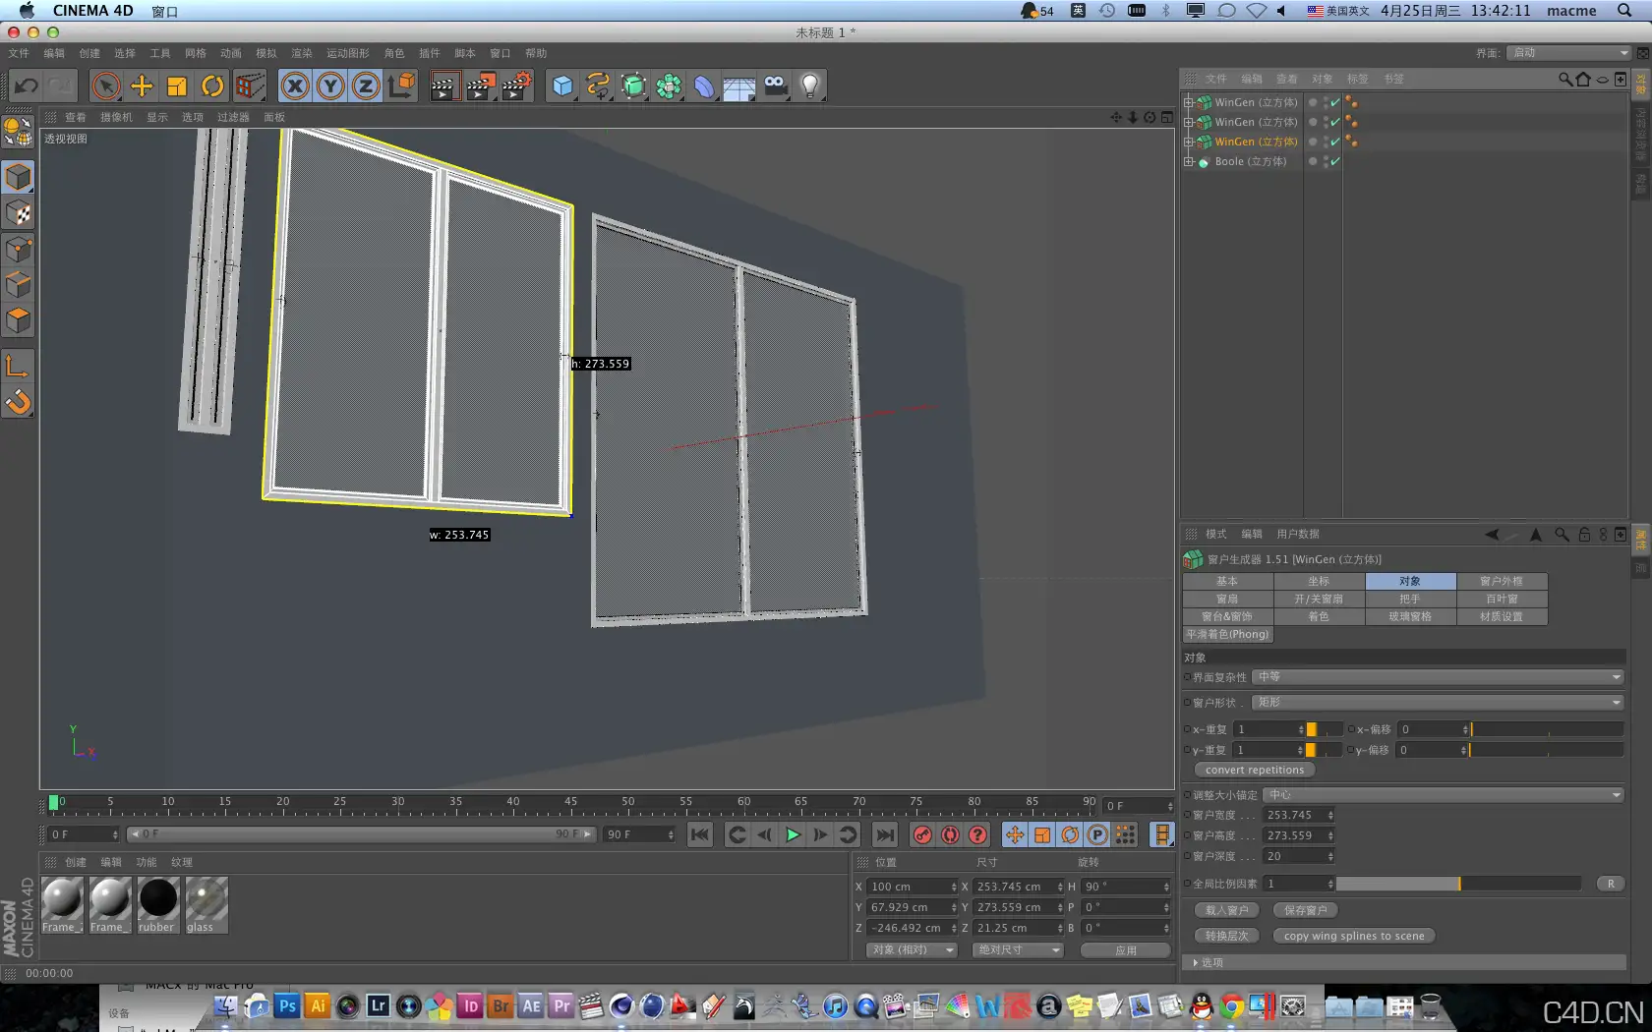Click Make Editable icon in left sidebar
Image resolution: width=1652 pixels, height=1032 pixels.
click(x=19, y=132)
